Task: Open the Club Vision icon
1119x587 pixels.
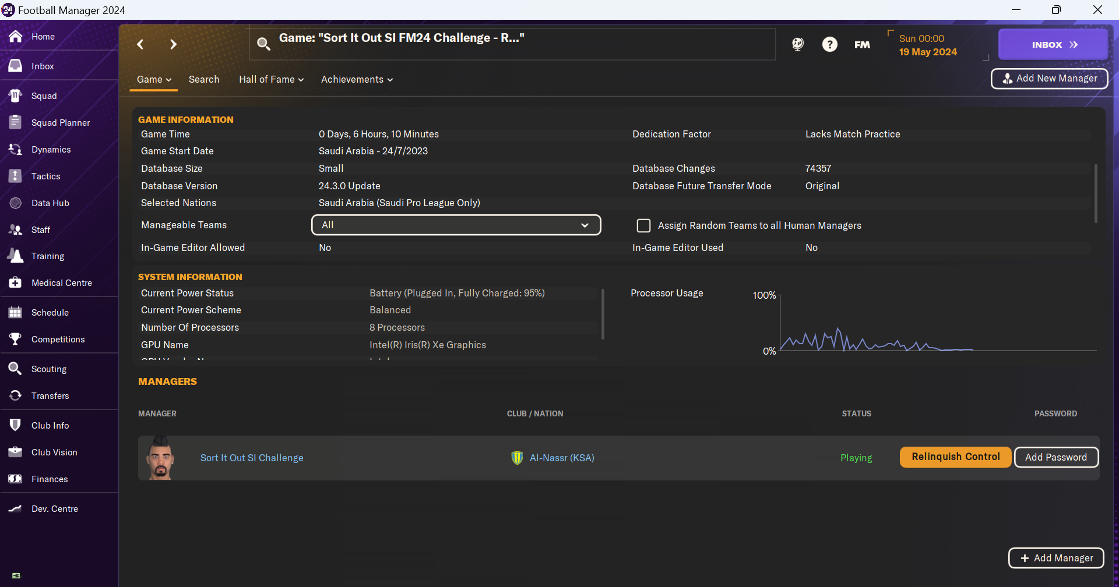Action: coord(16,452)
